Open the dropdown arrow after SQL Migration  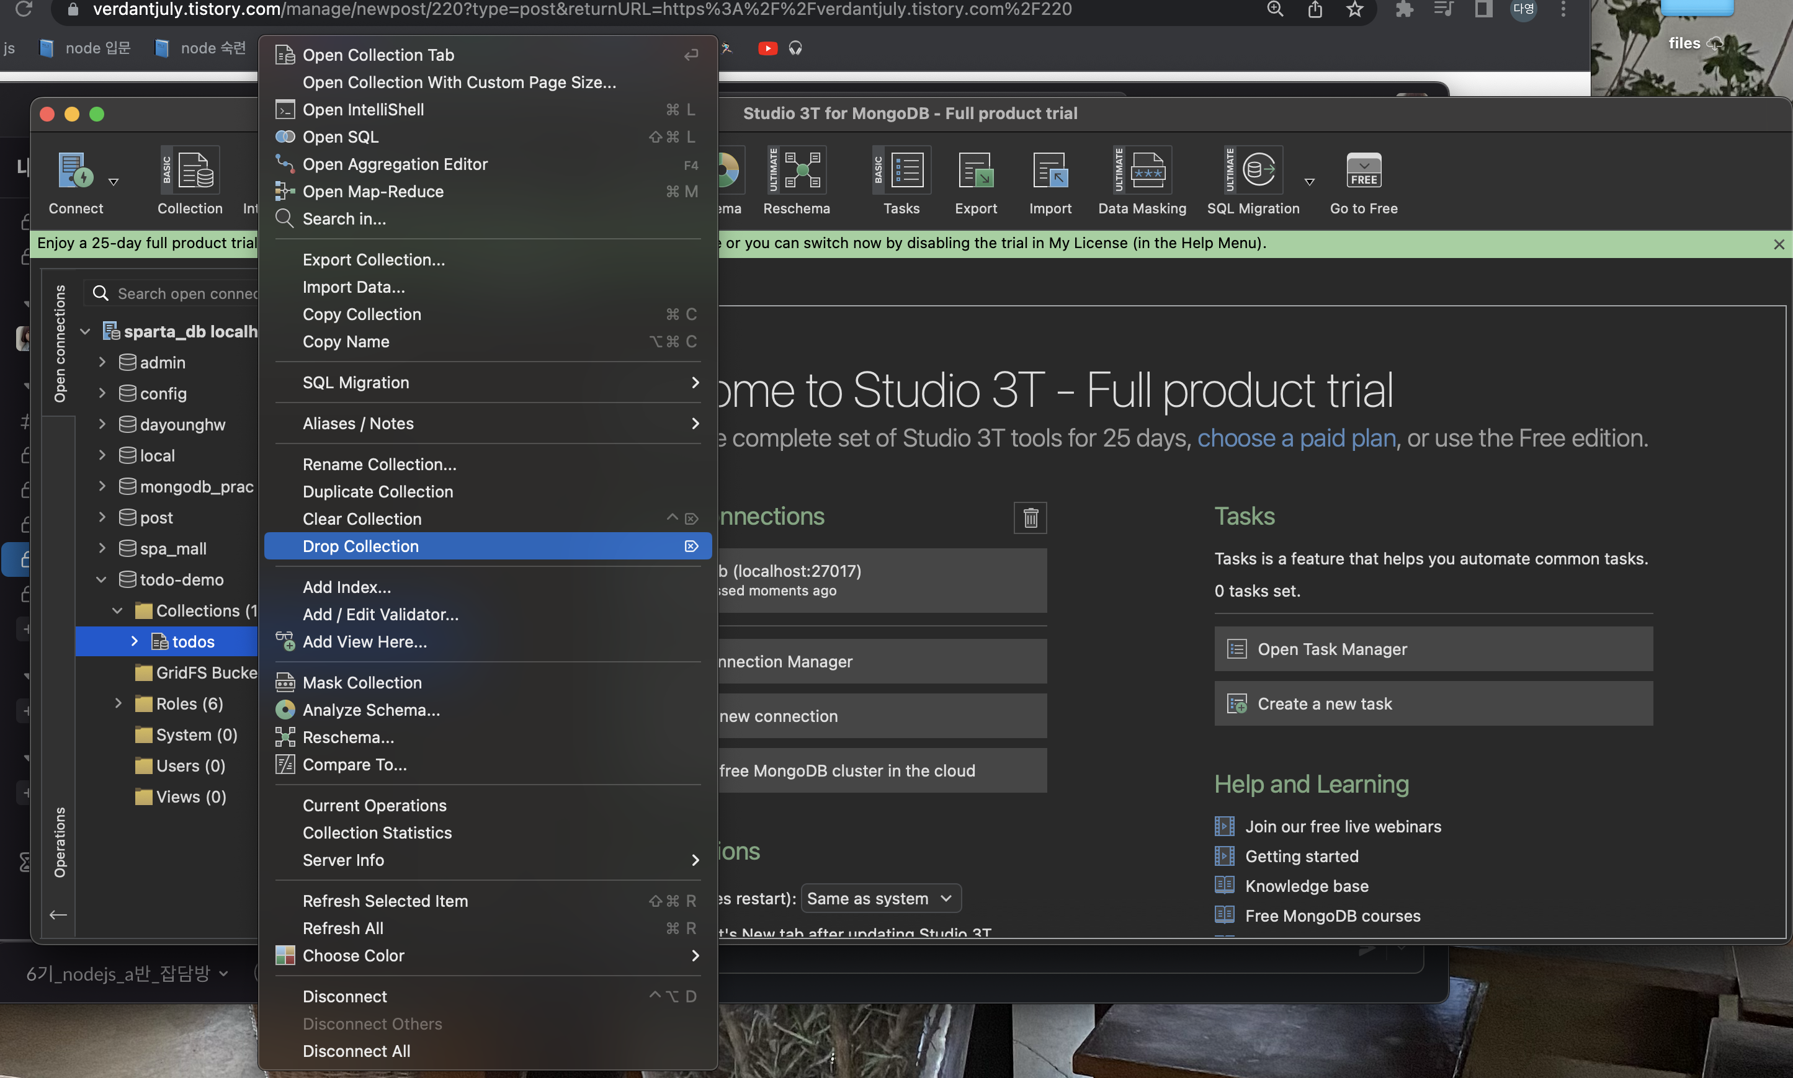click(1309, 182)
